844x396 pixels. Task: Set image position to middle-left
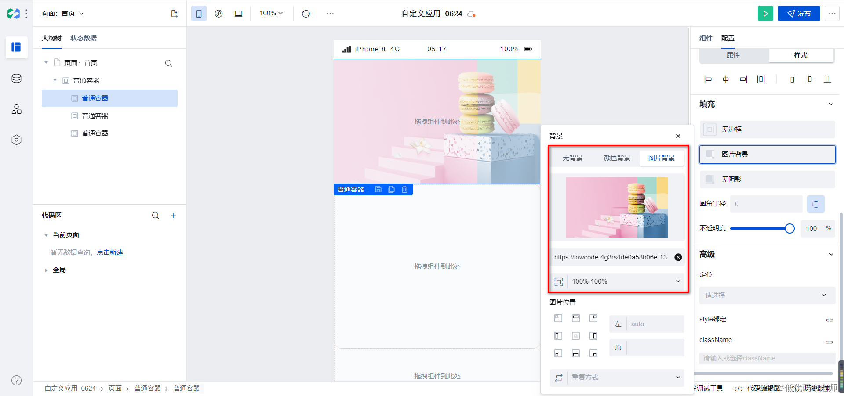pos(558,336)
